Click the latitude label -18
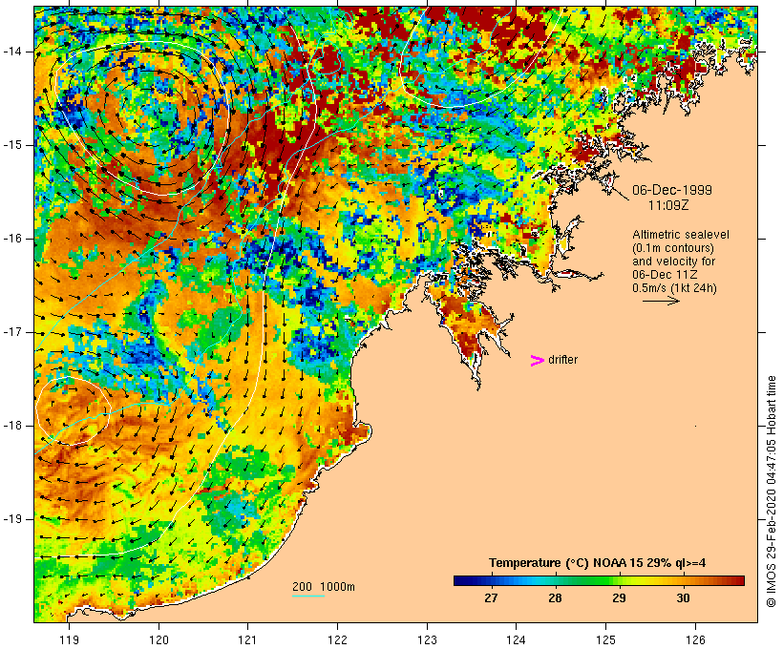The width and height of the screenshot is (783, 649). [11, 426]
